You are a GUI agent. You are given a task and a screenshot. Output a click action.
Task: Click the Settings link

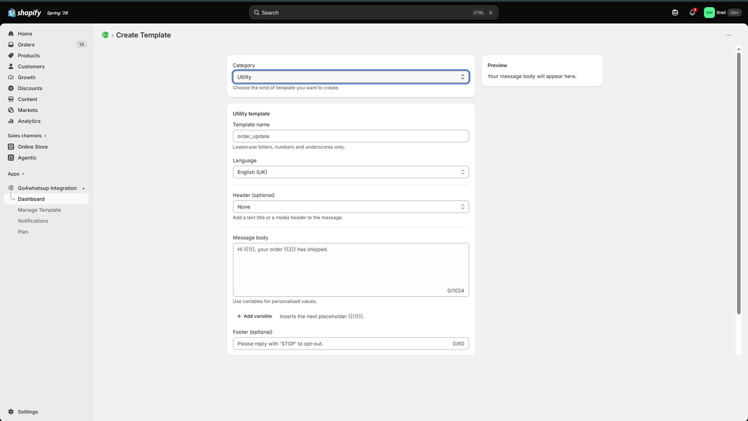click(x=28, y=412)
